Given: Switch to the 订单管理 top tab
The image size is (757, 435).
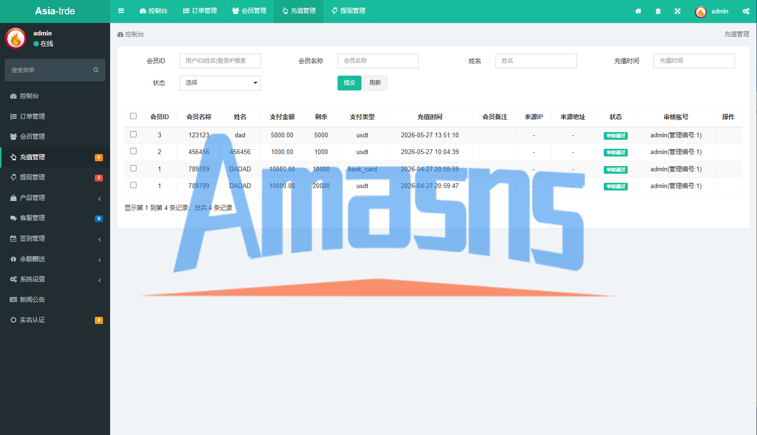Looking at the screenshot, I should coord(200,11).
